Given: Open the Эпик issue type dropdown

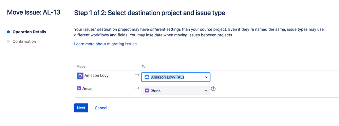Looking at the screenshot, I should [175, 91].
